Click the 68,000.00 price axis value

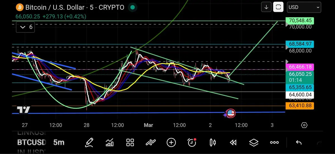[300, 51]
